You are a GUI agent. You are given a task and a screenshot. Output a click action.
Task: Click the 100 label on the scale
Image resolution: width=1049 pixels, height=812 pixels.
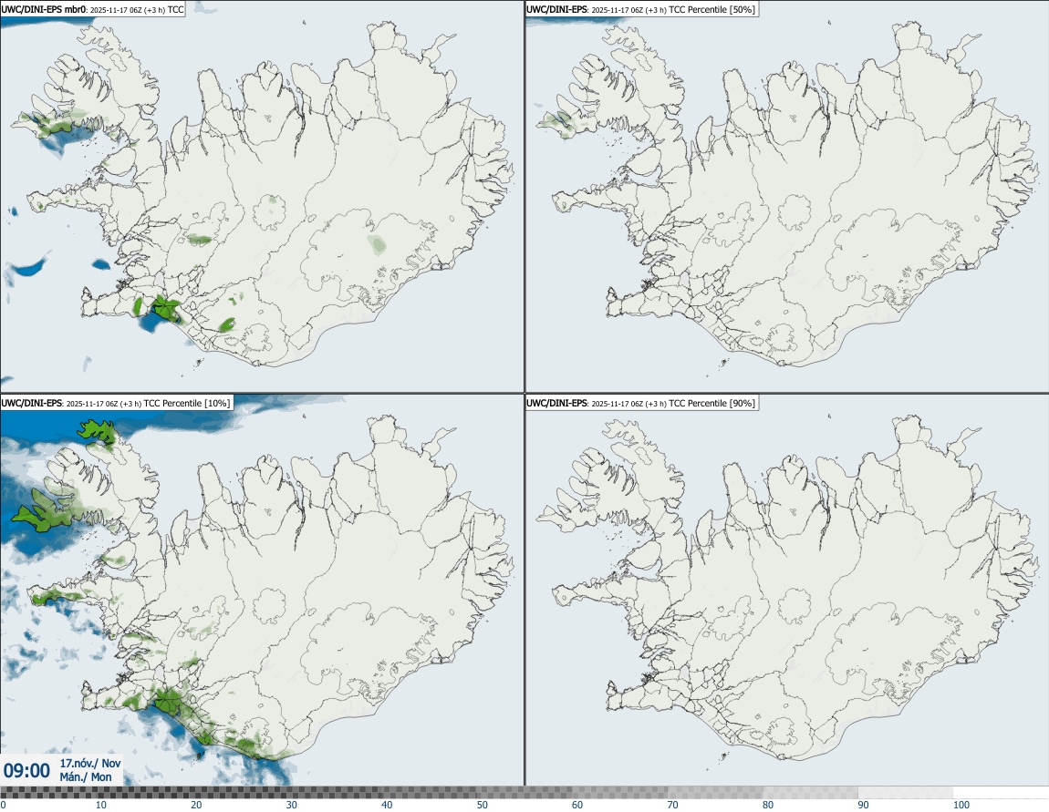coord(961,805)
